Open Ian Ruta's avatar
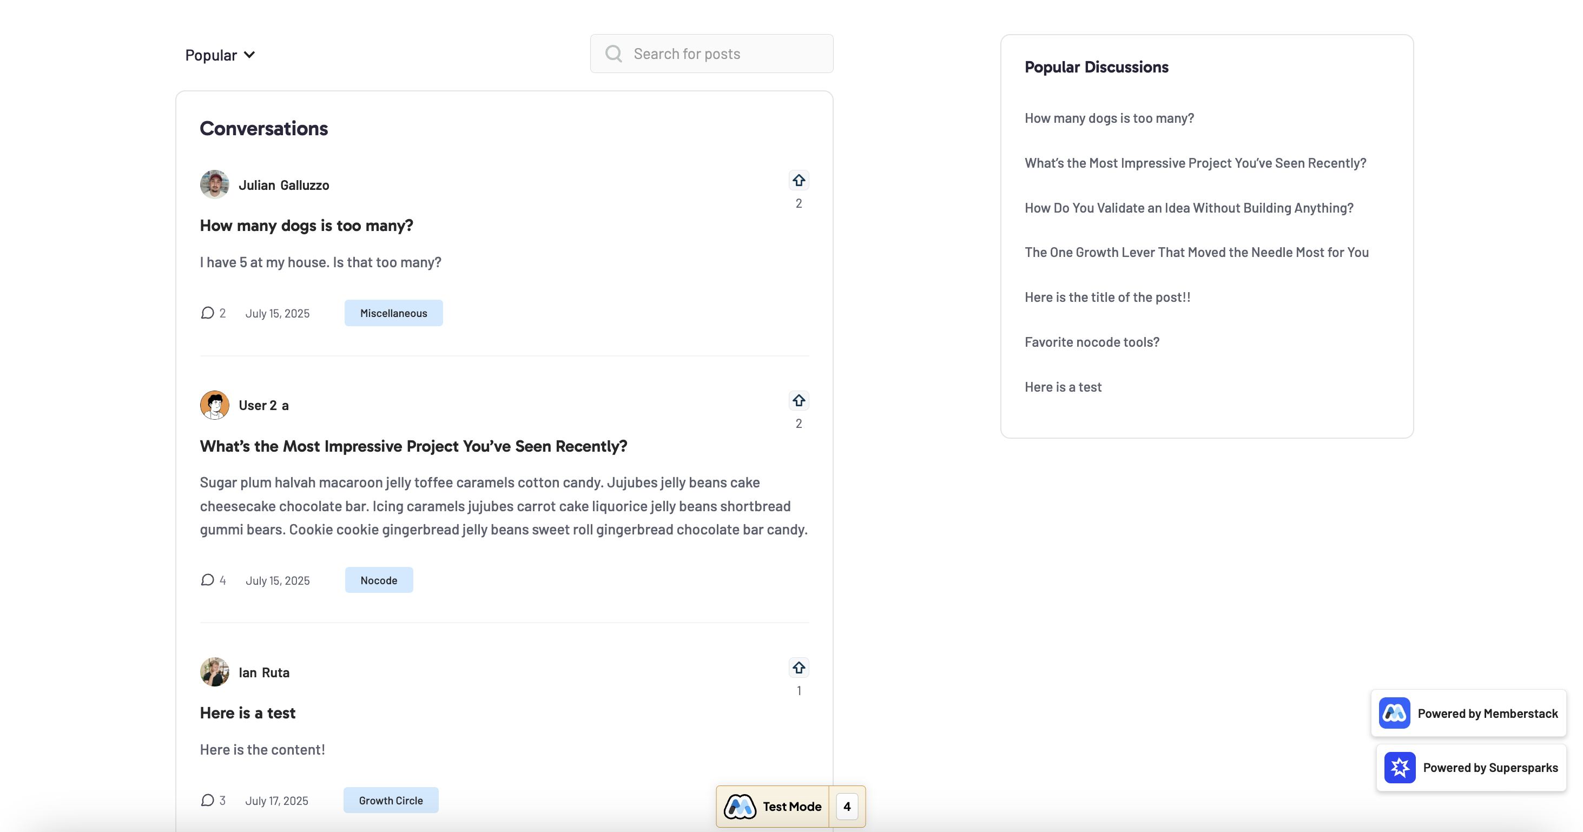This screenshot has height=832, width=1583. click(x=214, y=672)
